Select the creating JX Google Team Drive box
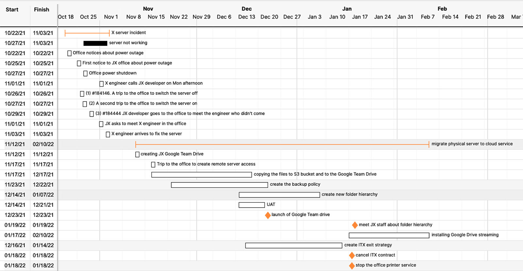Viewport: 523px width, 271px height. 137,154
